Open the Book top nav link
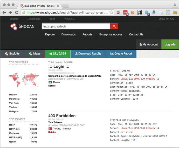Viewport: 179px width, 148px height. [x=52, y=19]
